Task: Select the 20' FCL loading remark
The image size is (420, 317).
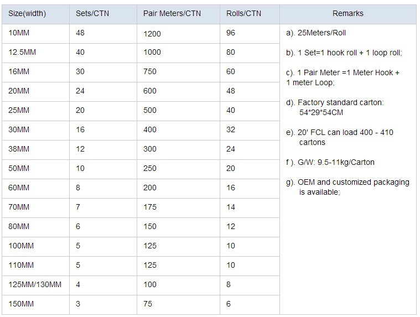Action: [x=340, y=137]
